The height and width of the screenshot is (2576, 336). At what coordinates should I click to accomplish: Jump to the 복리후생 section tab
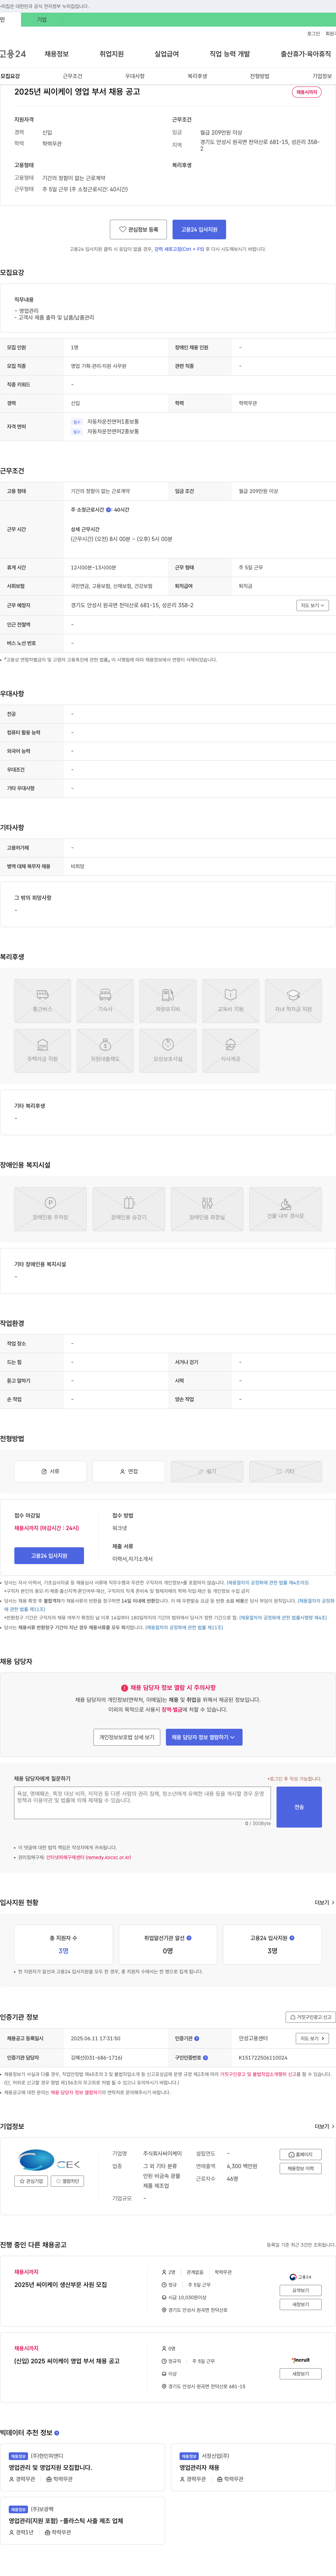tap(197, 76)
